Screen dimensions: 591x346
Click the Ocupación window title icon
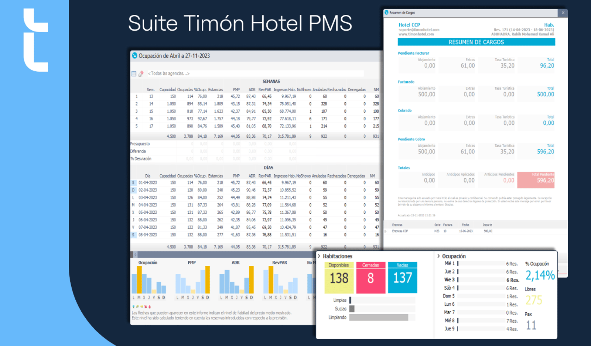pos(134,56)
